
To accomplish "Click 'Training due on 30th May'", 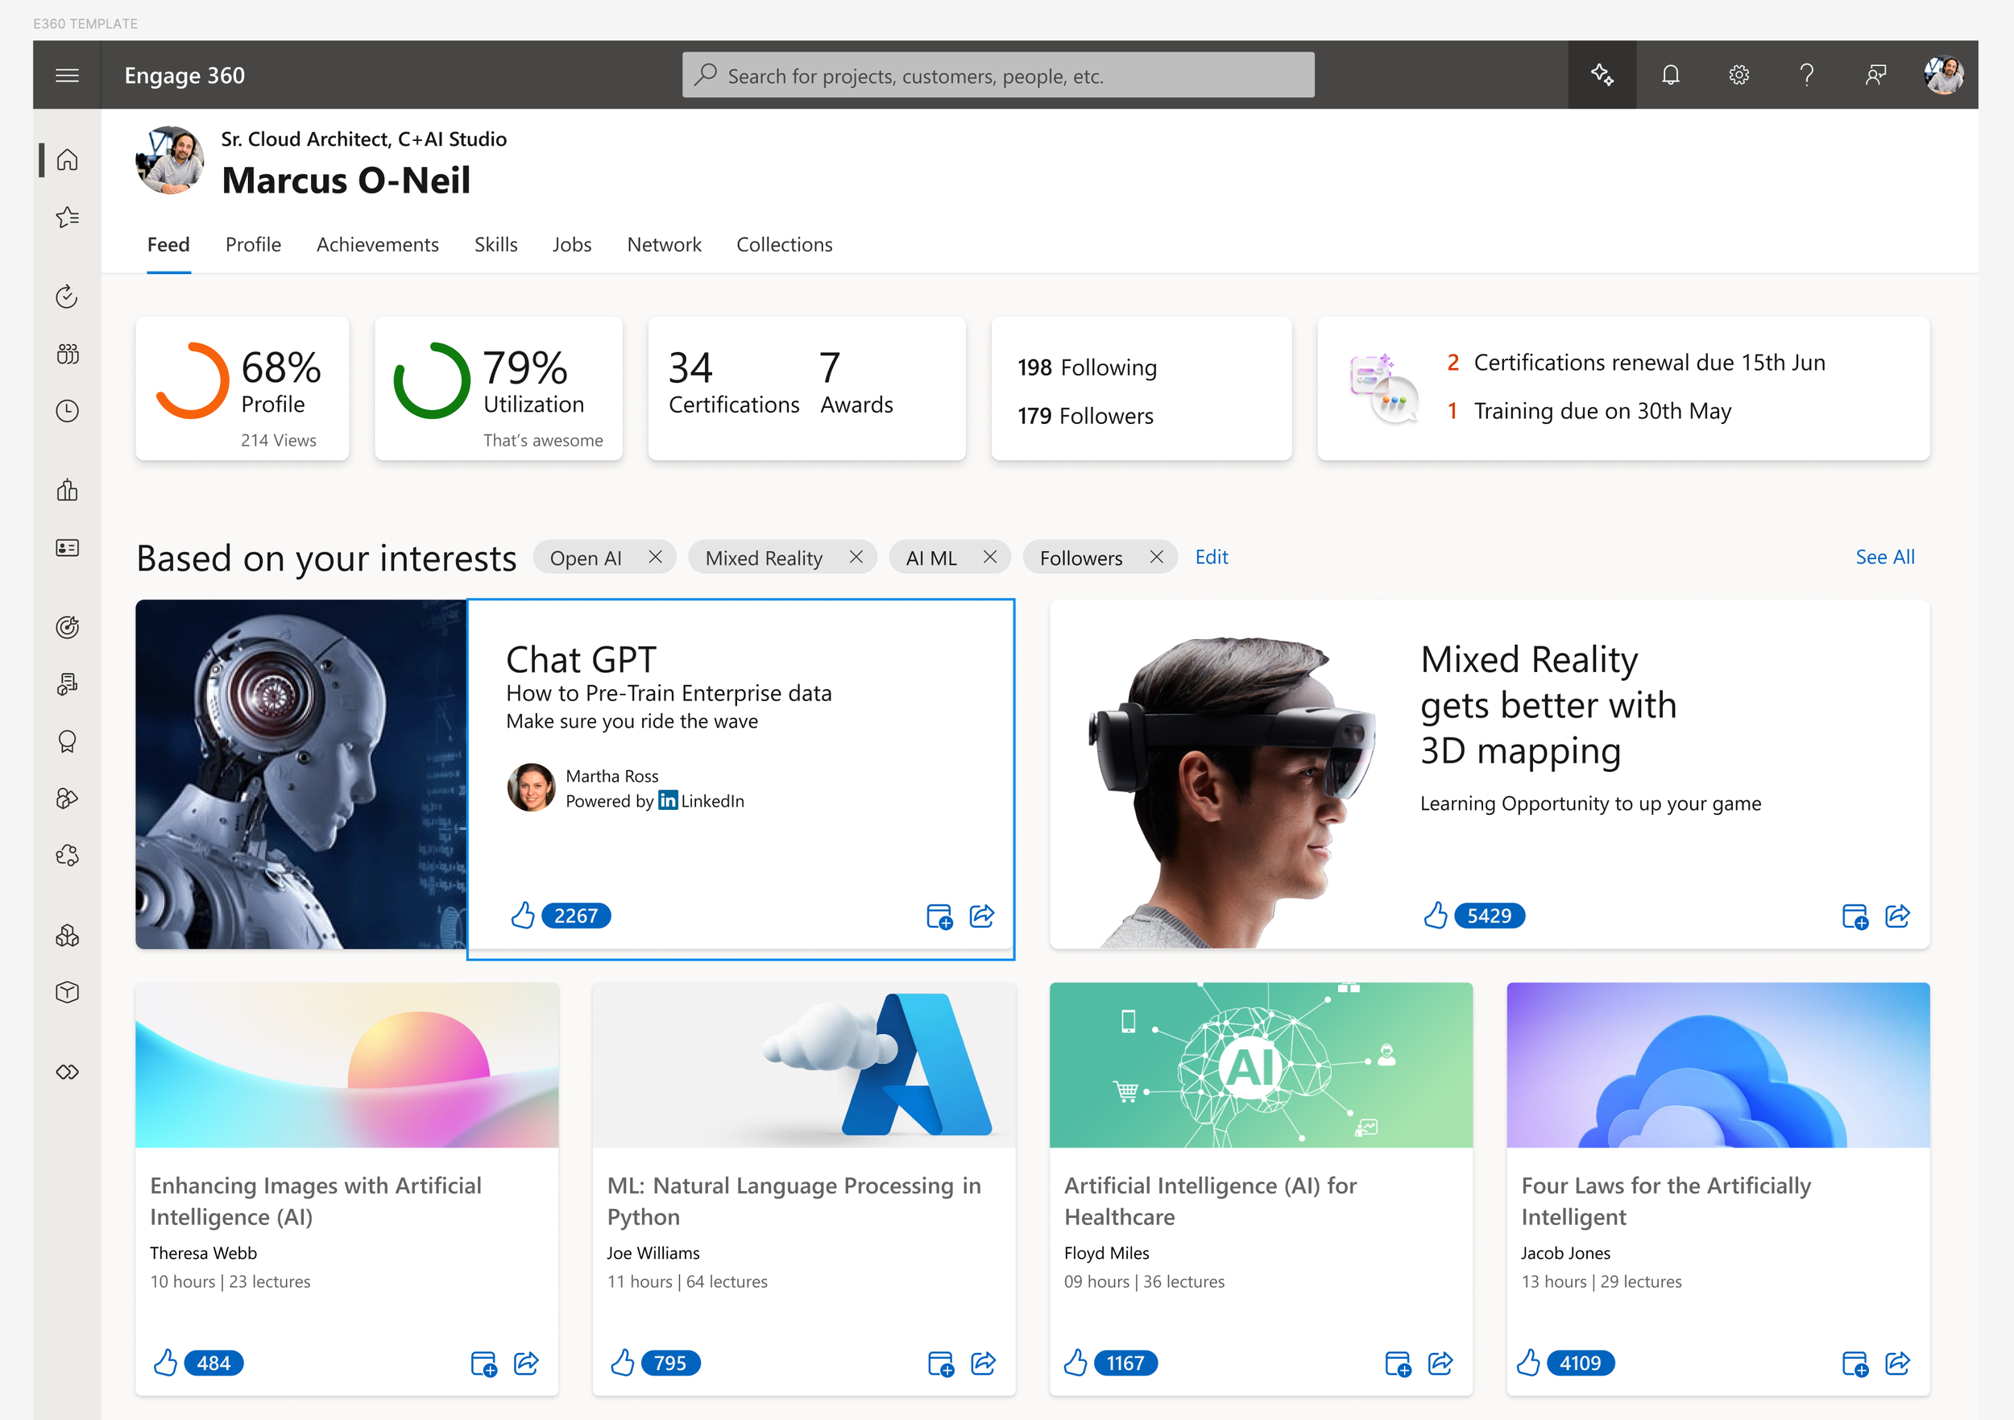I will coord(1602,411).
